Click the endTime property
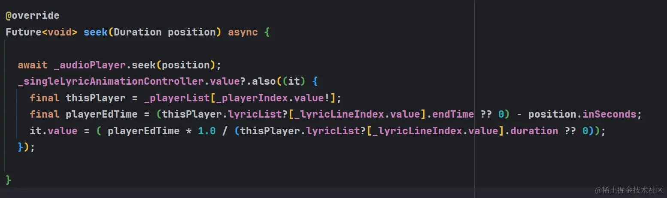667x198 pixels. coord(453,114)
